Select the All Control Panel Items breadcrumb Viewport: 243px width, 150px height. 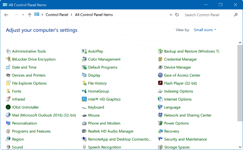(94, 15)
